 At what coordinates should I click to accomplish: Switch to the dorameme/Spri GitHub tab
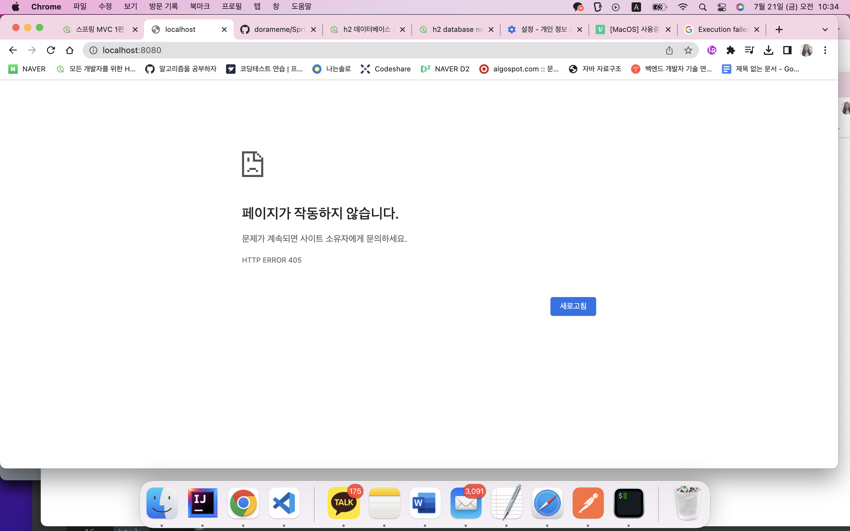(279, 29)
